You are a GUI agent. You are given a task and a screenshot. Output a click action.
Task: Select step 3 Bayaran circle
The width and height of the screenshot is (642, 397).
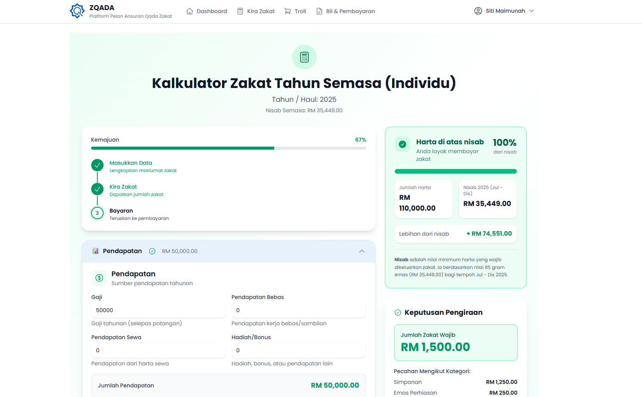pos(97,213)
